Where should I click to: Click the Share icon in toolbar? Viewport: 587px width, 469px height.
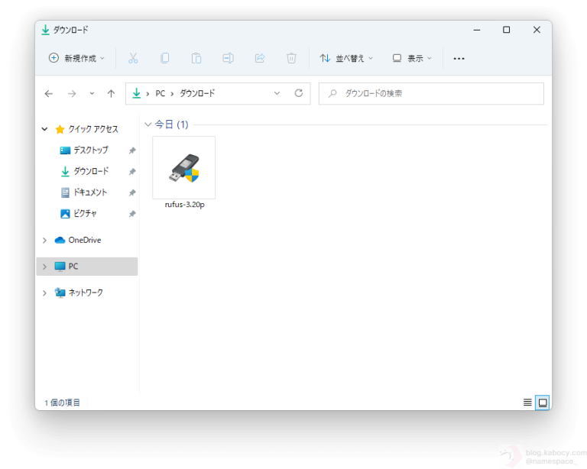pos(259,58)
